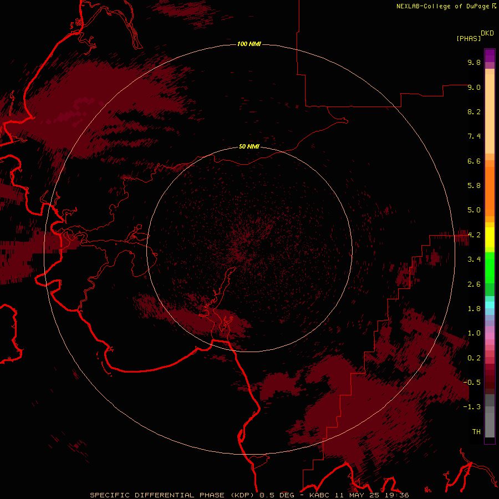The height and width of the screenshot is (499, 499).
Task: Click the -0.5 value on the color scale
Action: (x=472, y=383)
